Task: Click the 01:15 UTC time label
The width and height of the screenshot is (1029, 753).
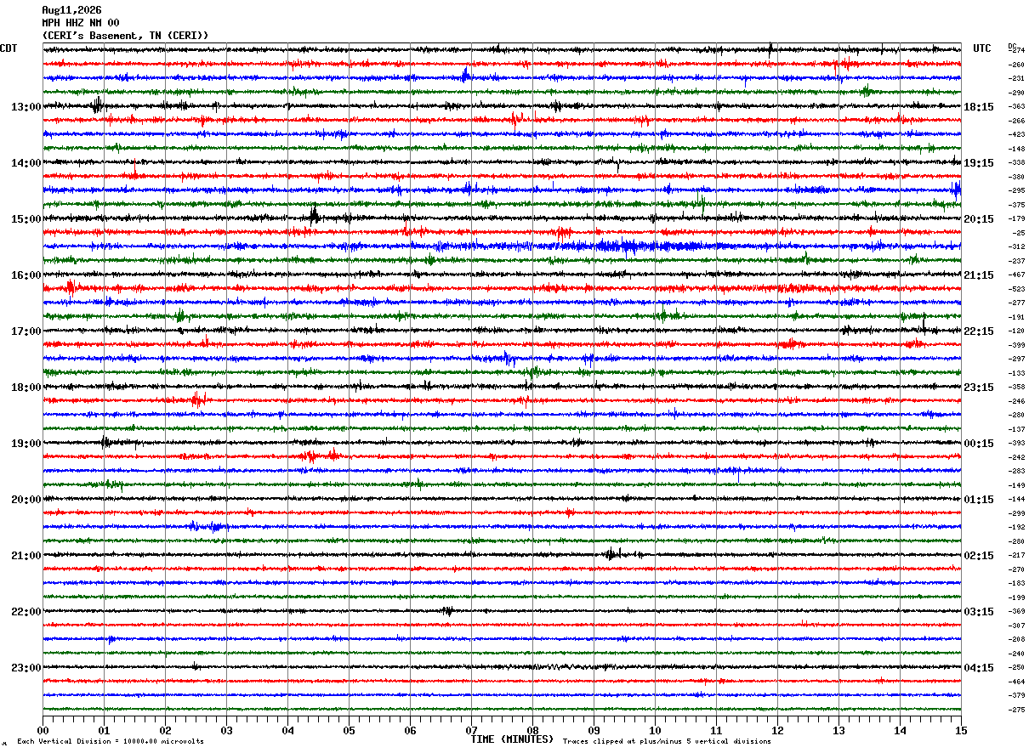Action: pyautogui.click(x=979, y=500)
